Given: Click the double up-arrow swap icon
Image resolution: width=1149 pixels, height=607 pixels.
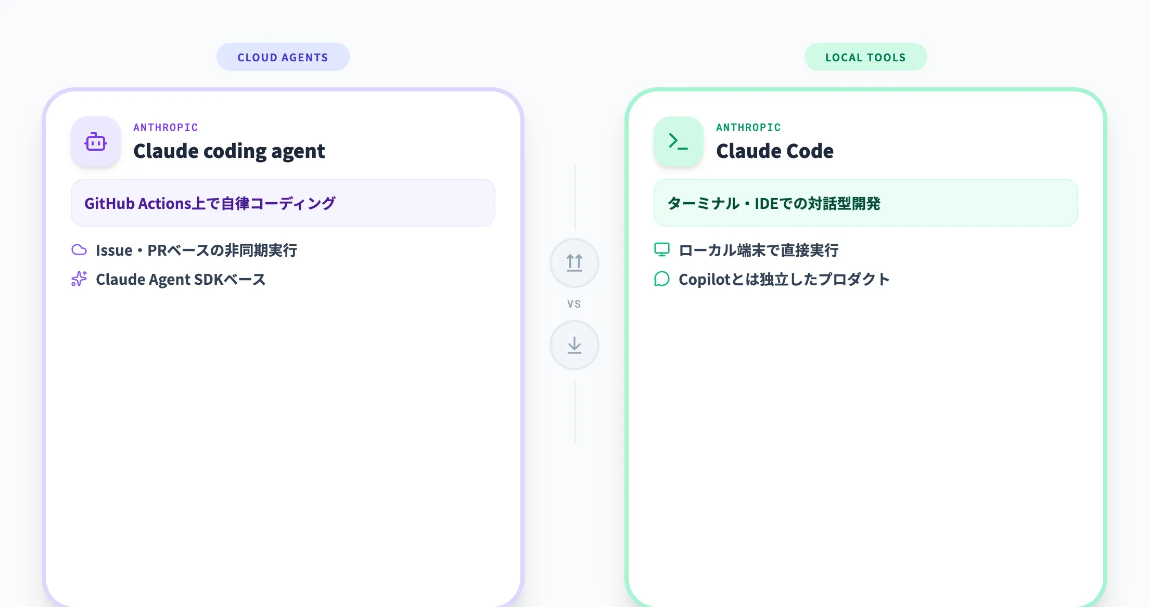Looking at the screenshot, I should 574,263.
